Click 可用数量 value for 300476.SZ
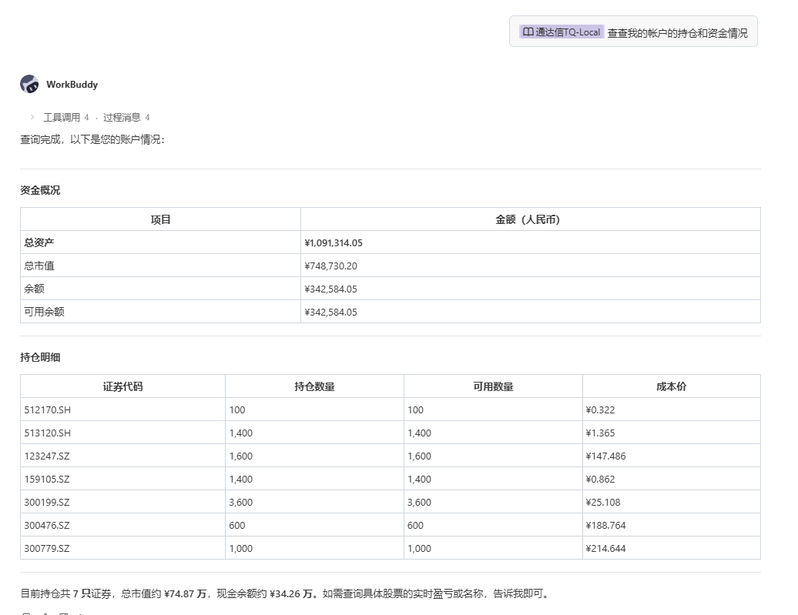The width and height of the screenshot is (798, 615). [x=415, y=526]
